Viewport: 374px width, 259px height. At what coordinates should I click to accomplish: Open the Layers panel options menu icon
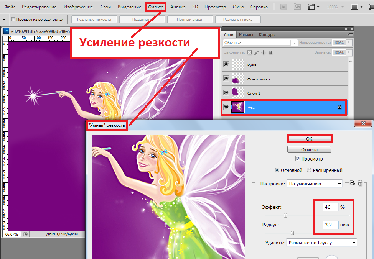(x=349, y=34)
